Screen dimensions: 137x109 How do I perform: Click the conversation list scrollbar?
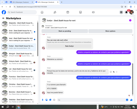(x=38, y=39)
